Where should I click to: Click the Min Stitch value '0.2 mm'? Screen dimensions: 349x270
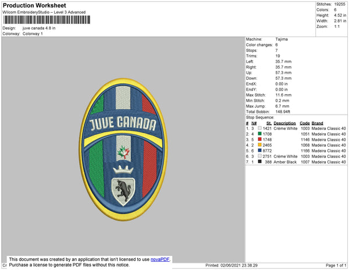tap(282, 101)
